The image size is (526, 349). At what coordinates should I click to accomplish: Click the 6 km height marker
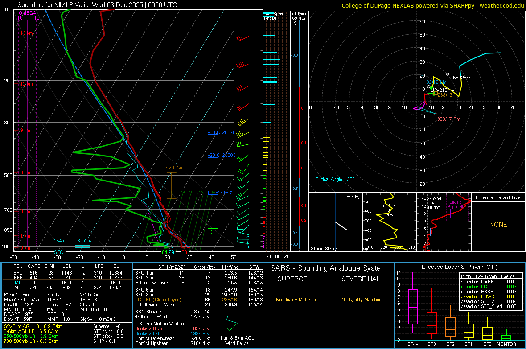25,172
